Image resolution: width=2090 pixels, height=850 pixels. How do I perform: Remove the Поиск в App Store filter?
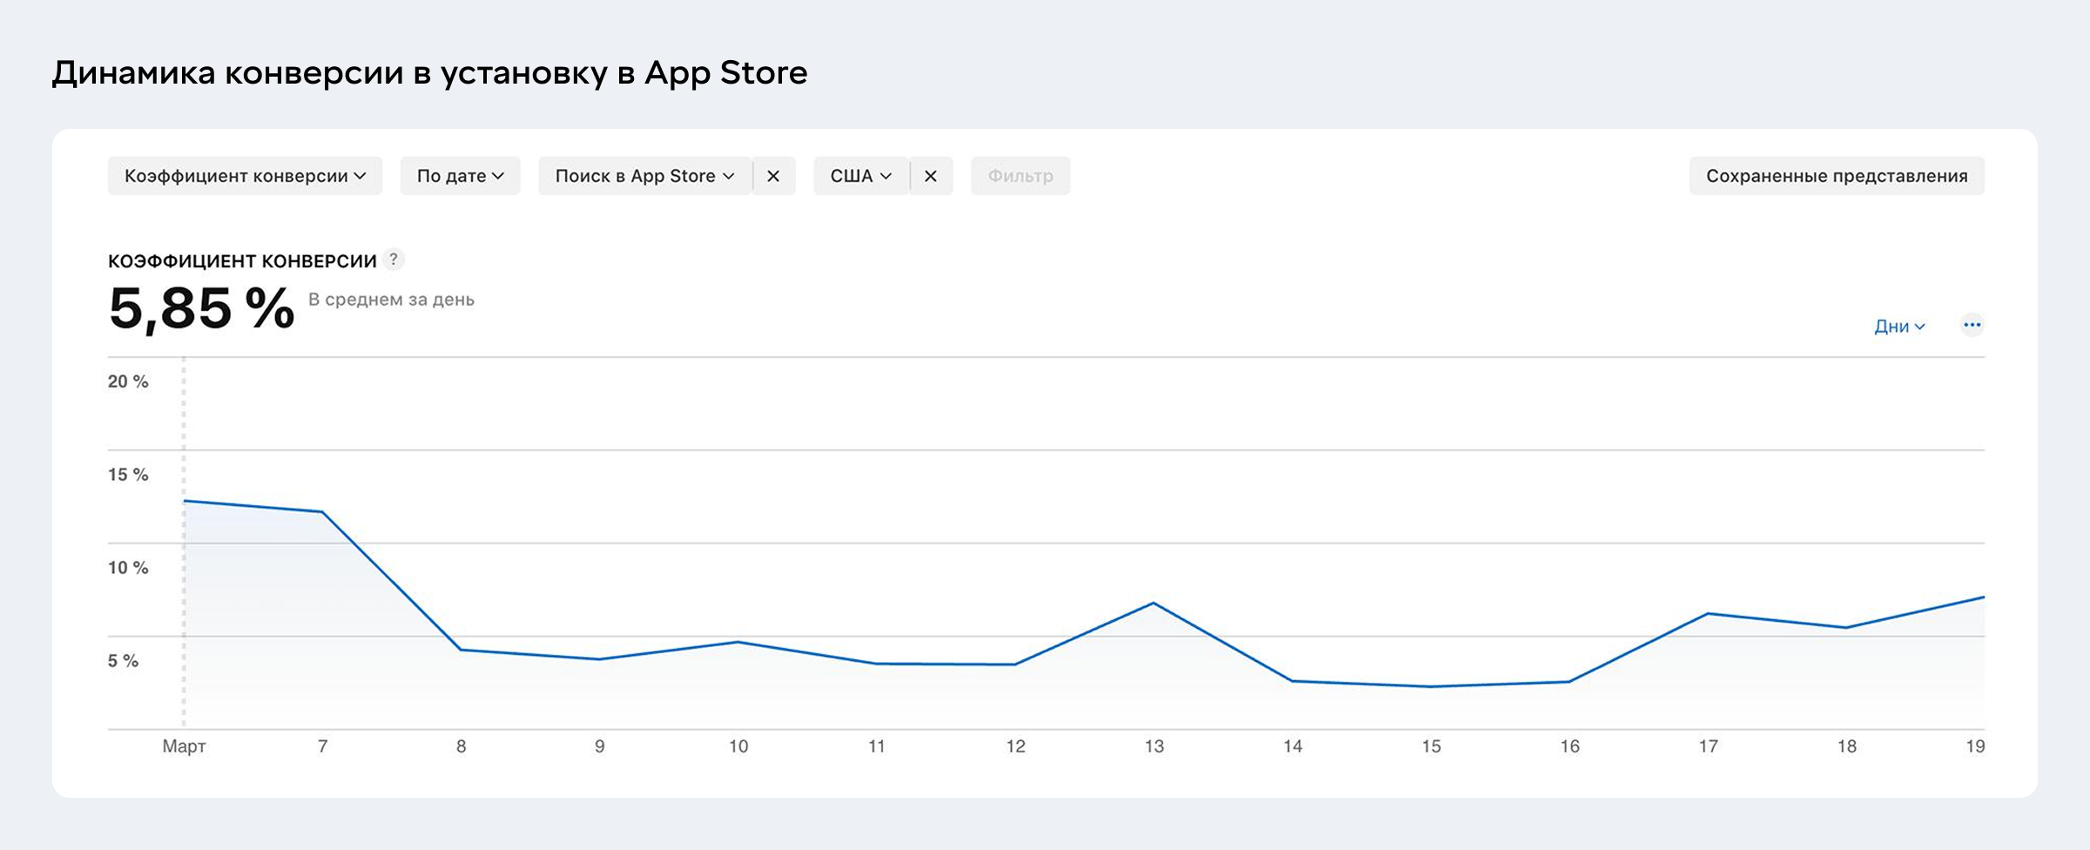pyautogui.click(x=773, y=176)
